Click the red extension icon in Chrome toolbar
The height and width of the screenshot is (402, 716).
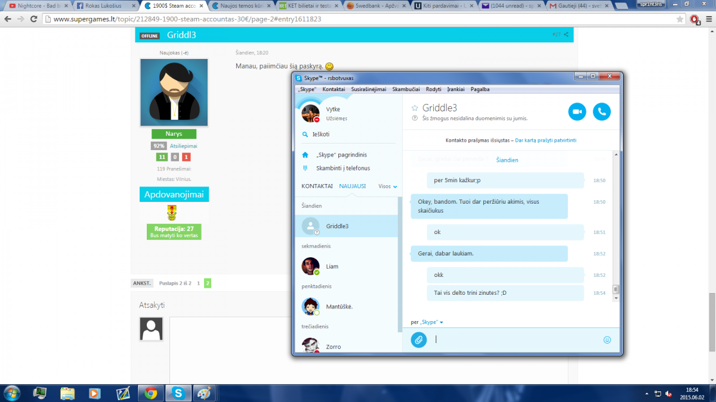[x=695, y=19]
